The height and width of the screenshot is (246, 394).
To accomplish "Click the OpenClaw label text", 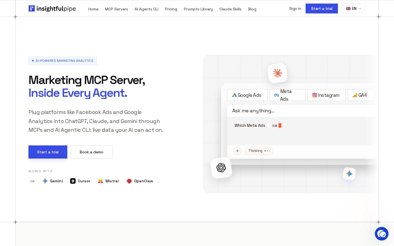I will click(143, 181).
